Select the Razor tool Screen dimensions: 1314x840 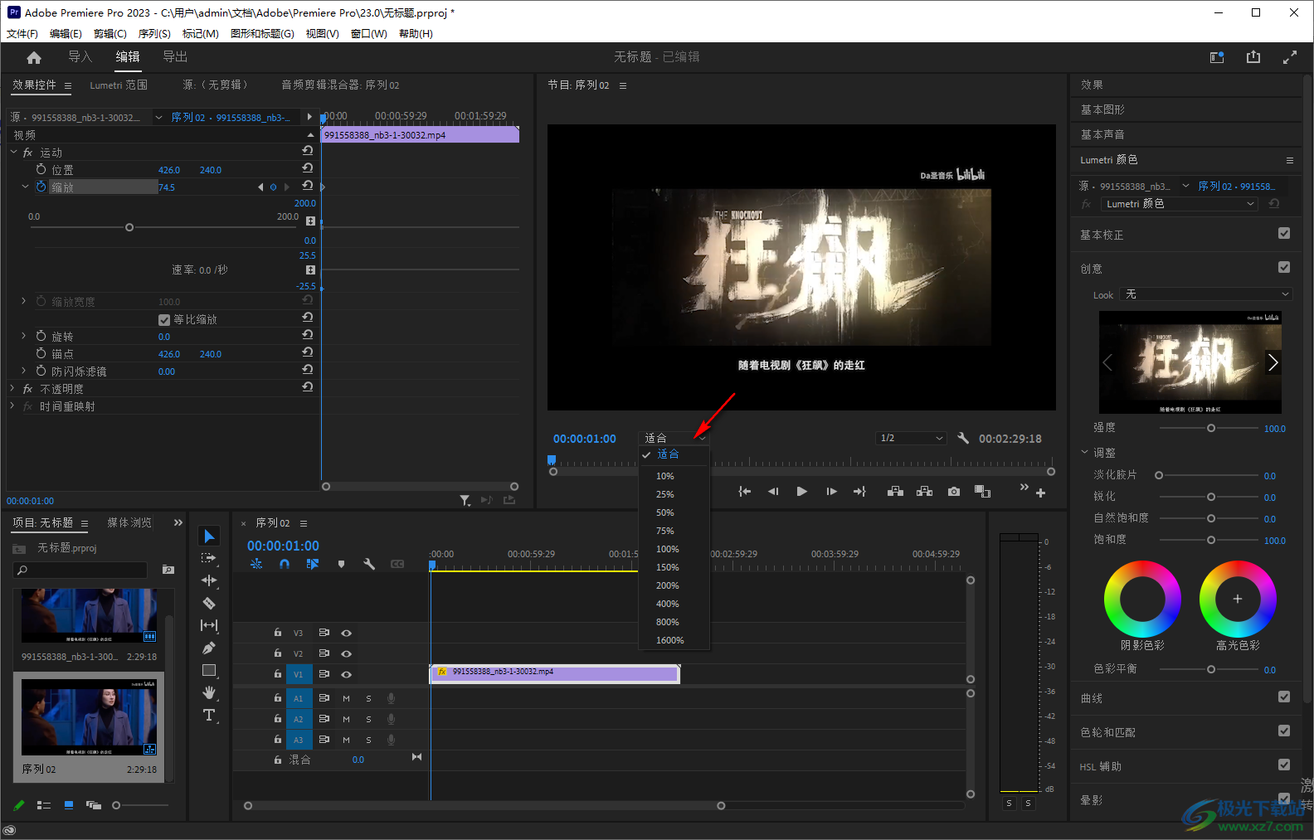click(x=209, y=603)
